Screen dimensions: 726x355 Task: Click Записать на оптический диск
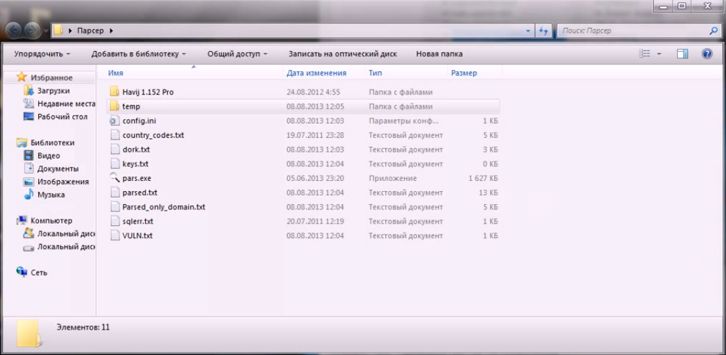342,54
